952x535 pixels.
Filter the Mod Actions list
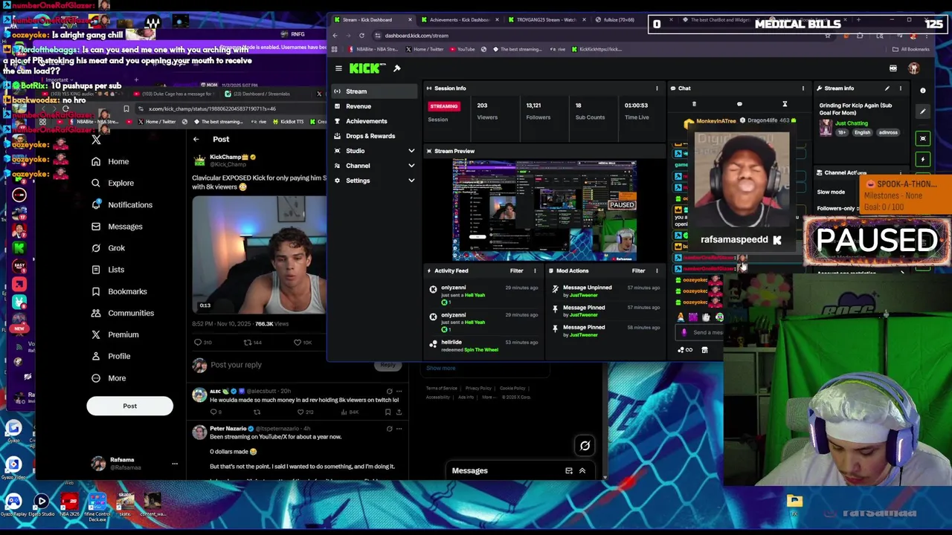pos(638,270)
